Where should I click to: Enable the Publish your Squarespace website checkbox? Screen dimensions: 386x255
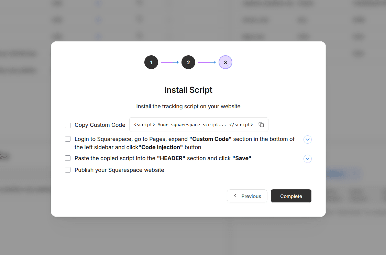pos(68,170)
